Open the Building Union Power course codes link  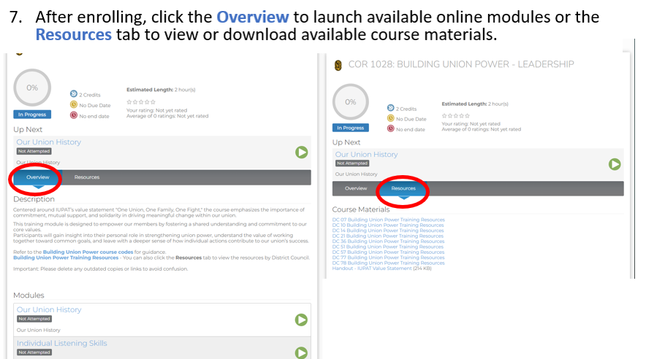click(x=88, y=252)
